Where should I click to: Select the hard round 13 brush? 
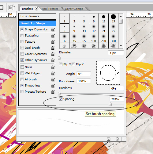(103, 18)
